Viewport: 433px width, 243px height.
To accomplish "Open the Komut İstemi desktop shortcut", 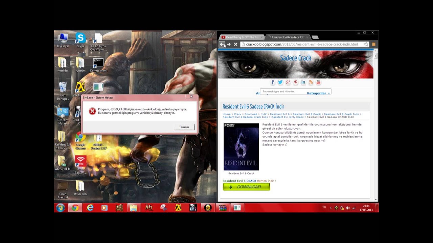I will pos(98,65).
